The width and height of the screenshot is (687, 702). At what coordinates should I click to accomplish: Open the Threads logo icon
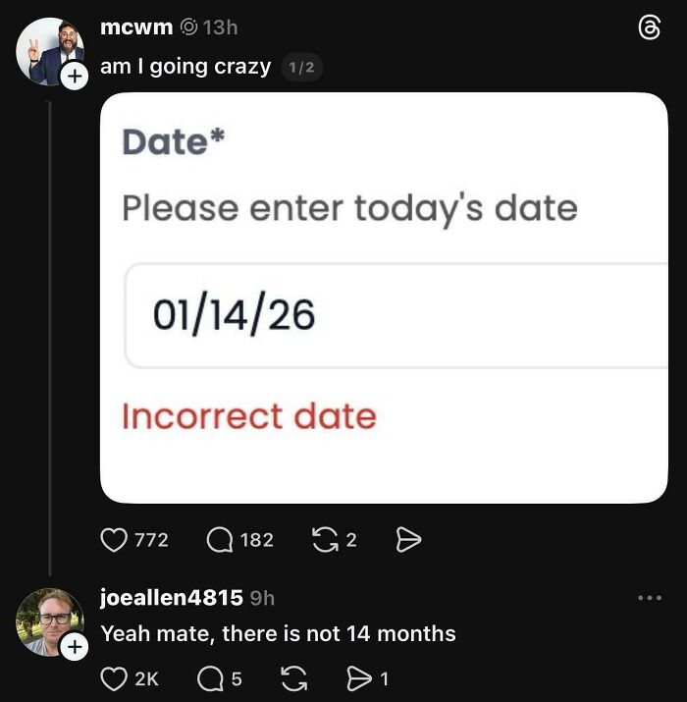(650, 29)
